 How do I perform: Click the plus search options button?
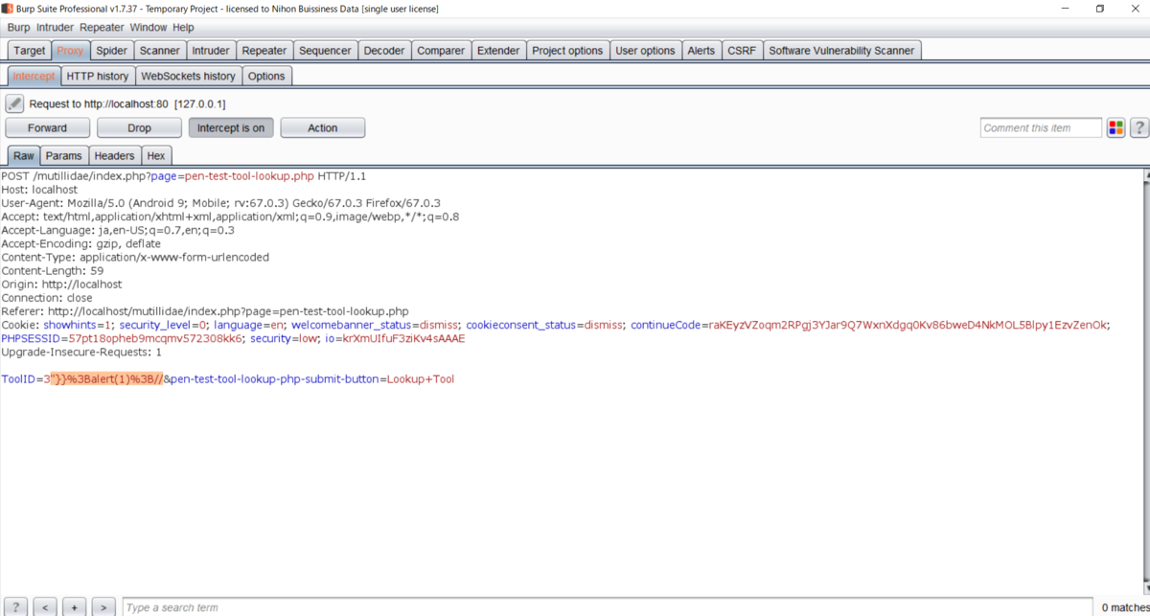[x=75, y=607]
